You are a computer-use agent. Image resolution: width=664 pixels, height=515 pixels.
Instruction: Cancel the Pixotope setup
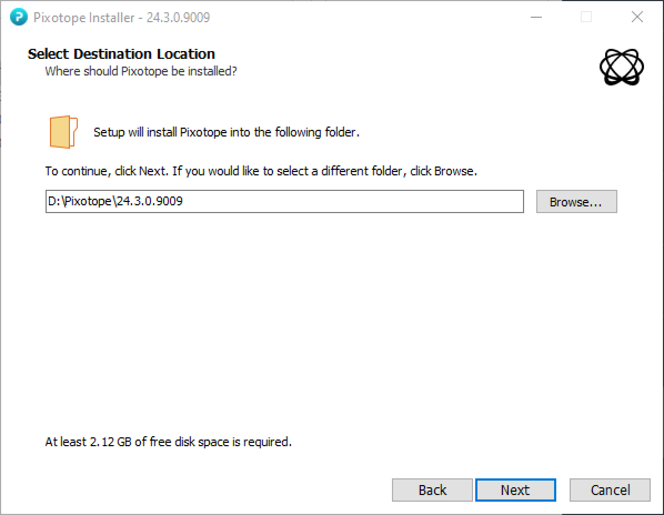pos(610,490)
